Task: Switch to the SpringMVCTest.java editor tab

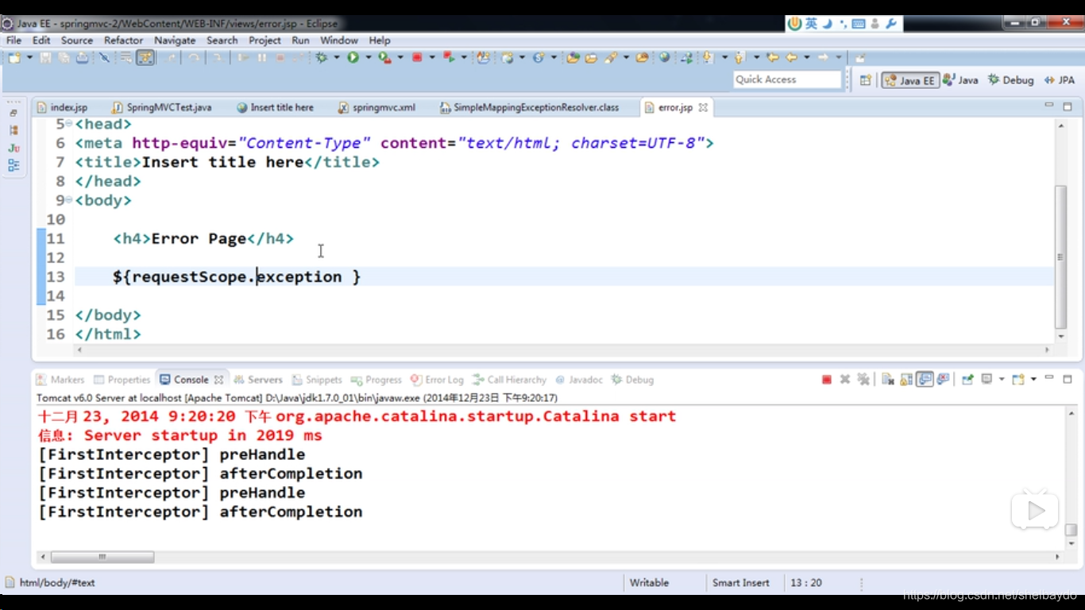Action: pos(163,107)
